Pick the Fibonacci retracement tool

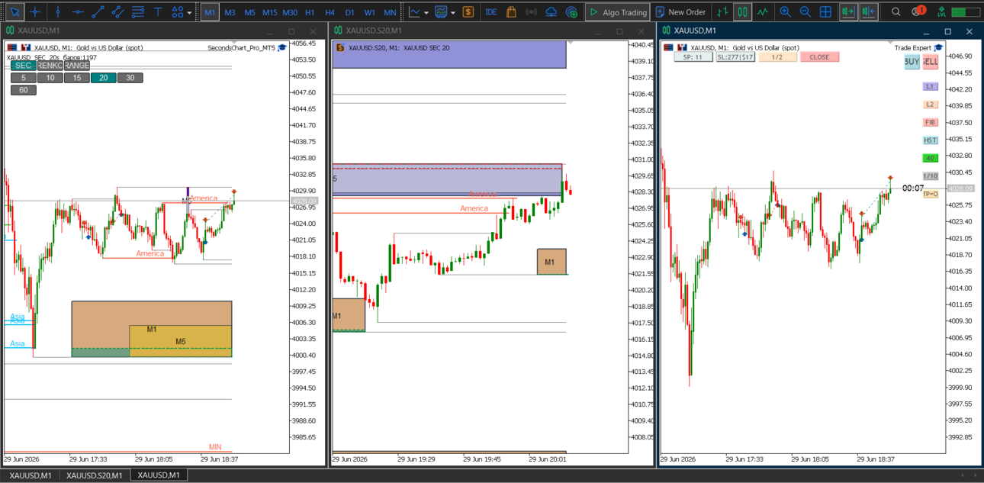(x=137, y=12)
